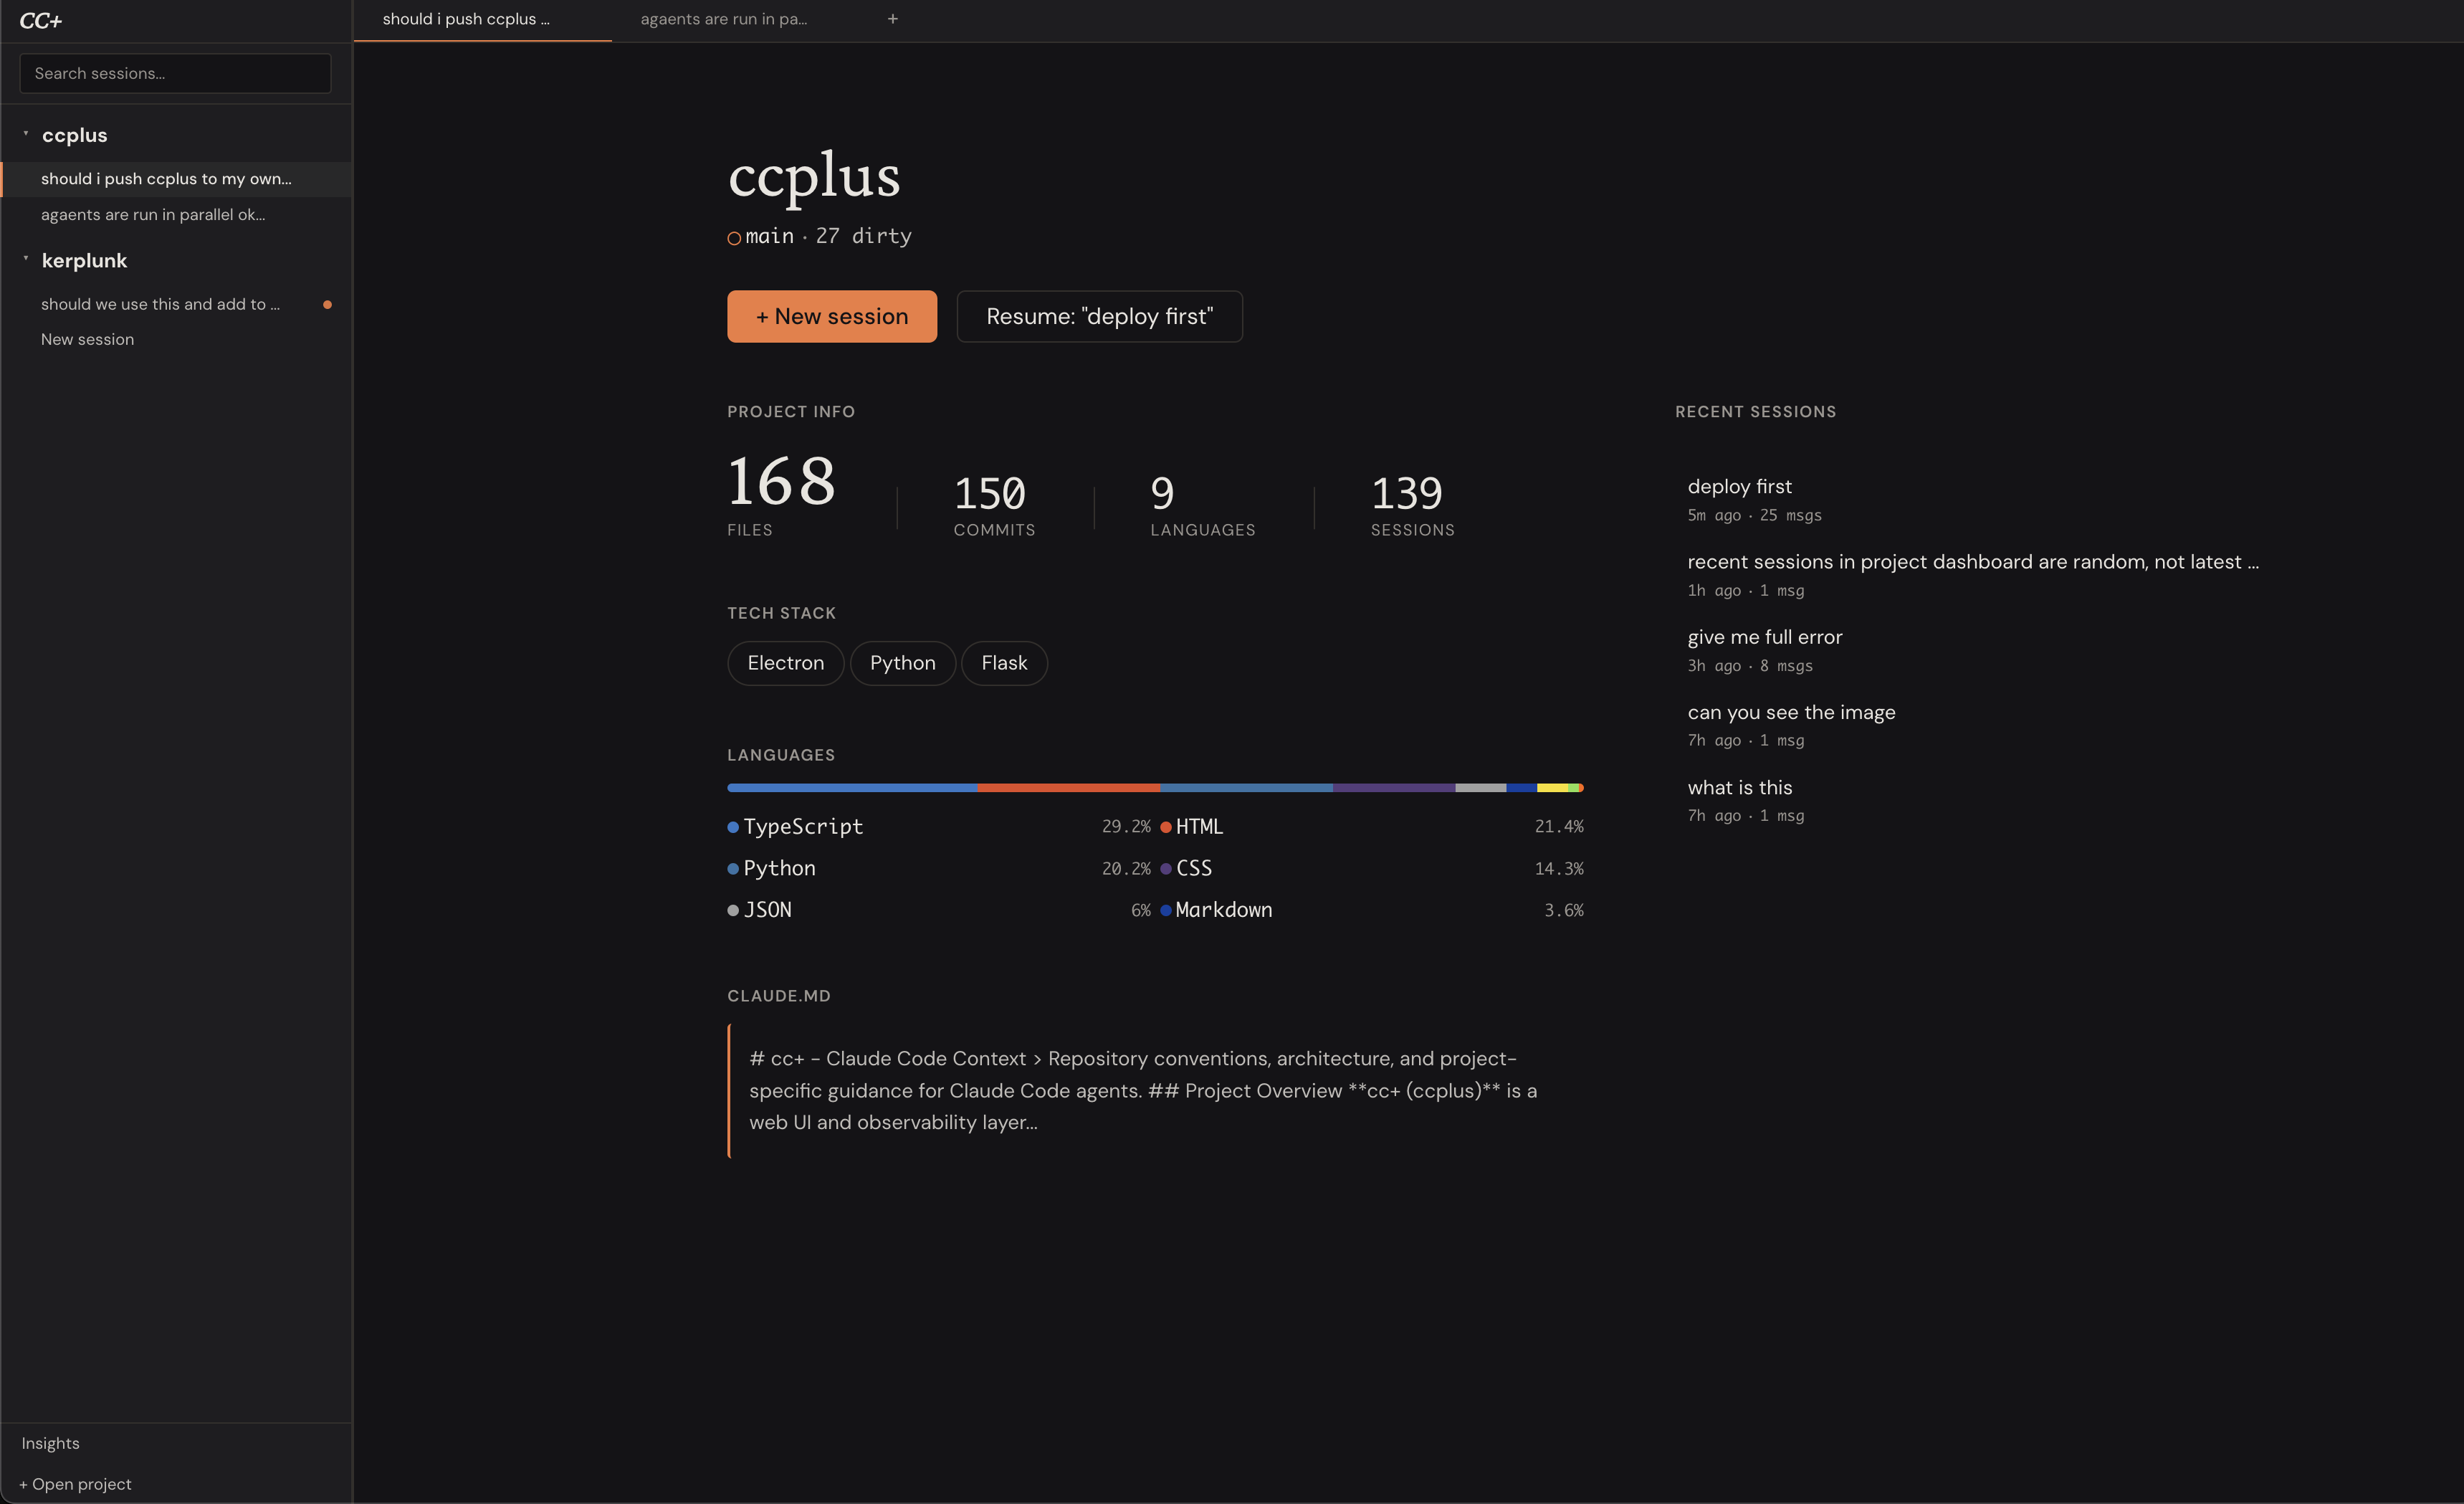Click the CC+ logo in the sidebar
The image size is (2464, 1504).
pyautogui.click(x=40, y=20)
